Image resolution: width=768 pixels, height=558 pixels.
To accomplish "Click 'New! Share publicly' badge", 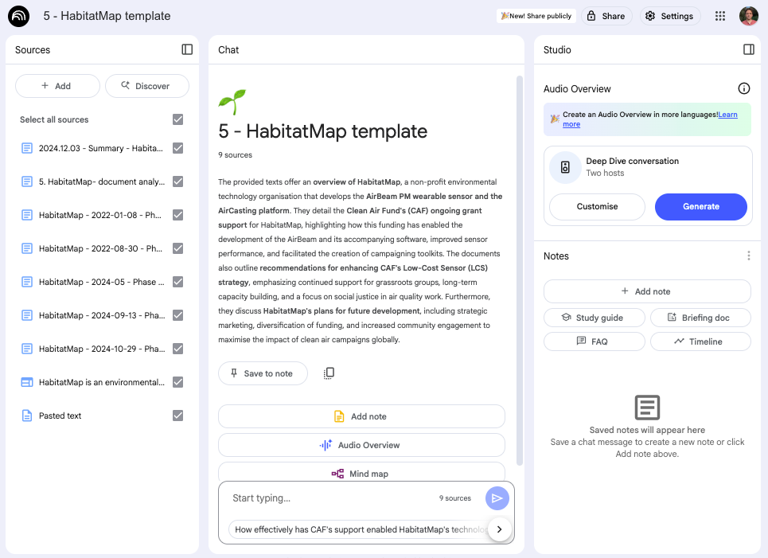I will coord(536,16).
